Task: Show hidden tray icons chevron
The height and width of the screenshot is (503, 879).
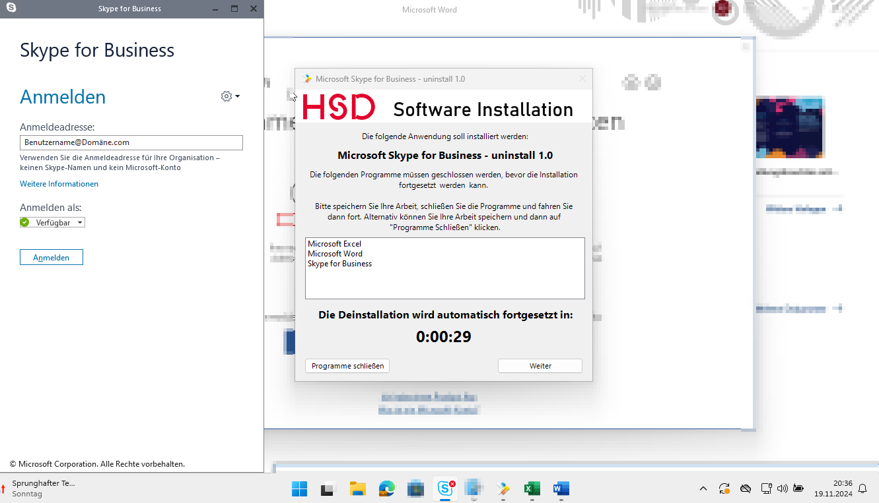Action: tap(703, 489)
